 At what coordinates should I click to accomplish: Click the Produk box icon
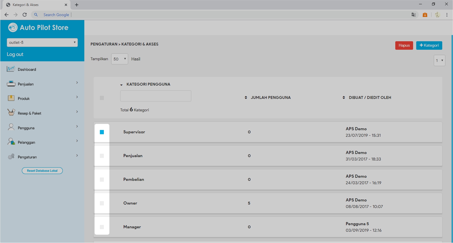pyautogui.click(x=11, y=98)
